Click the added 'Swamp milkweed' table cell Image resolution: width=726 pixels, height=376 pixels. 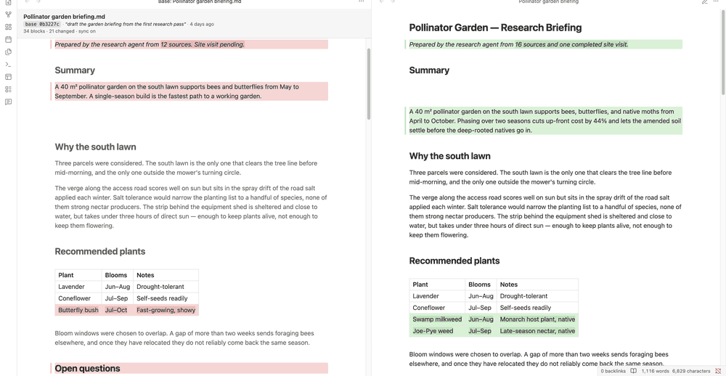pos(437,319)
